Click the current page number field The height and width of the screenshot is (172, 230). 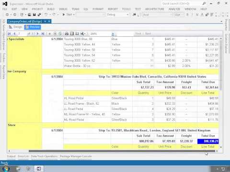[22, 33]
